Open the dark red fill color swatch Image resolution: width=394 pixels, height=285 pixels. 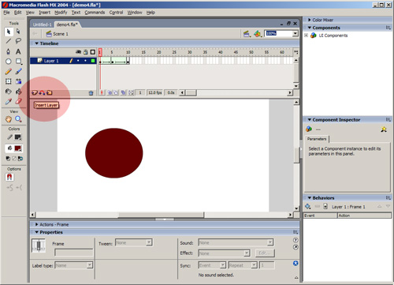18,148
